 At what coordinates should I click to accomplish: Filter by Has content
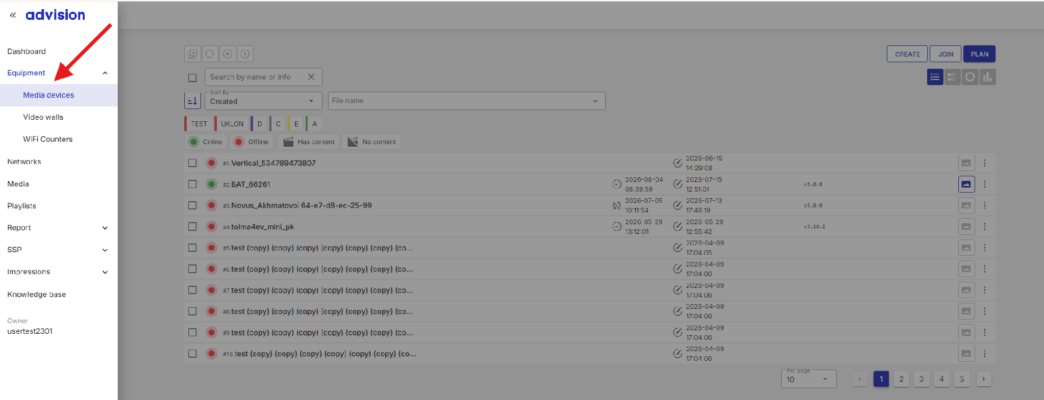point(309,142)
